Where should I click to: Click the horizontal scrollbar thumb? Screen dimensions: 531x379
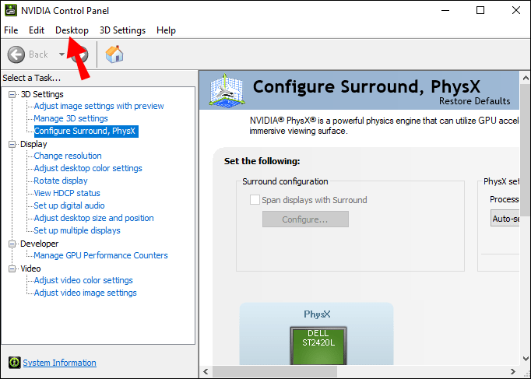click(275, 372)
